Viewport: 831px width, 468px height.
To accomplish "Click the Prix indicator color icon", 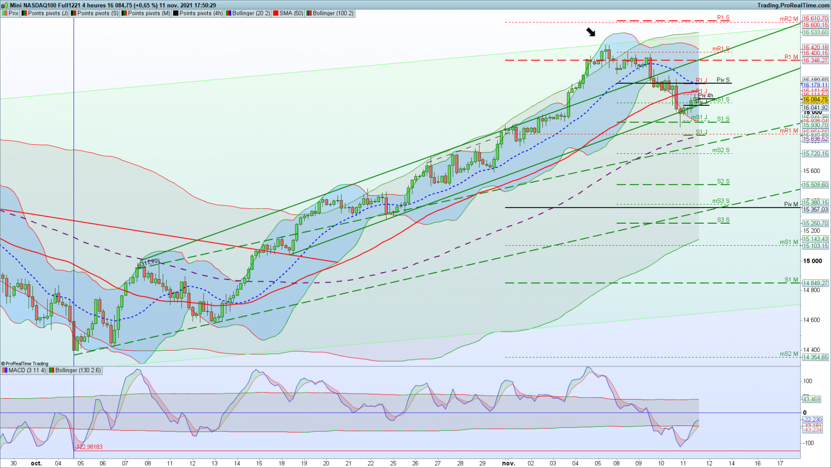I will click(x=5, y=13).
